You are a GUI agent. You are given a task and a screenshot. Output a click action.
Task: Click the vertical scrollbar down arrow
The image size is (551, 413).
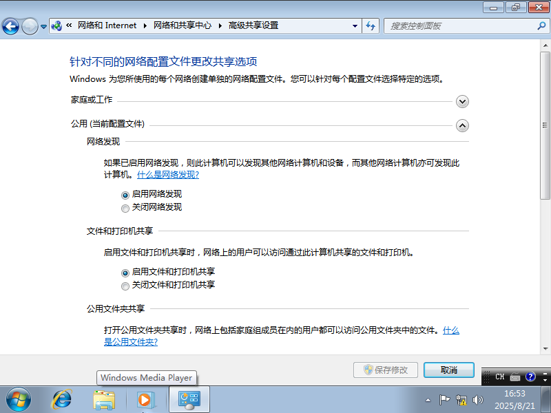click(x=545, y=349)
